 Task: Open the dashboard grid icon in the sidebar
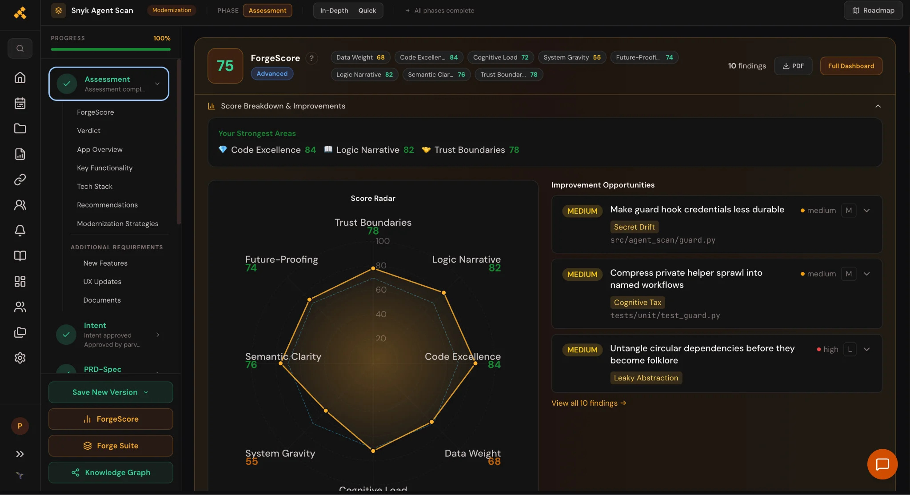[x=20, y=281]
